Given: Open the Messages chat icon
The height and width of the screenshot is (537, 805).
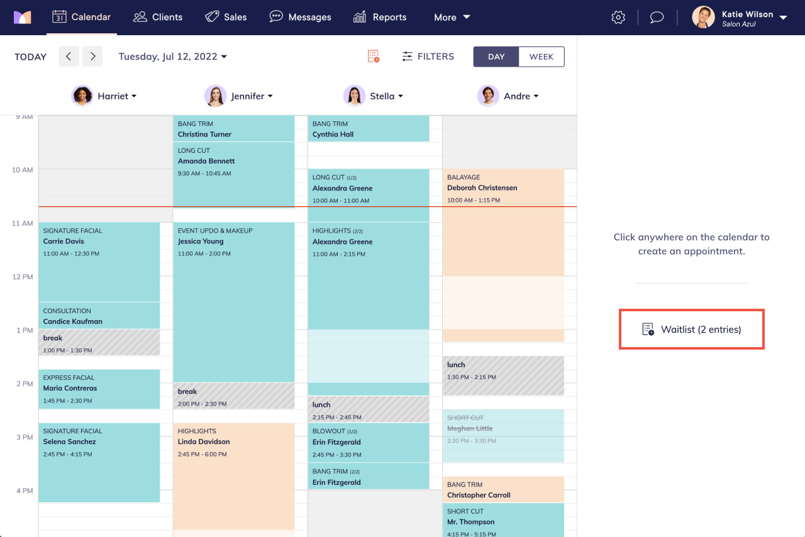Looking at the screenshot, I should [x=275, y=17].
